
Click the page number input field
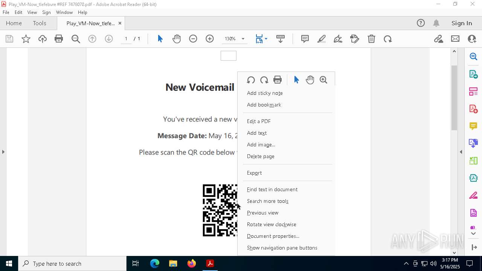126,39
